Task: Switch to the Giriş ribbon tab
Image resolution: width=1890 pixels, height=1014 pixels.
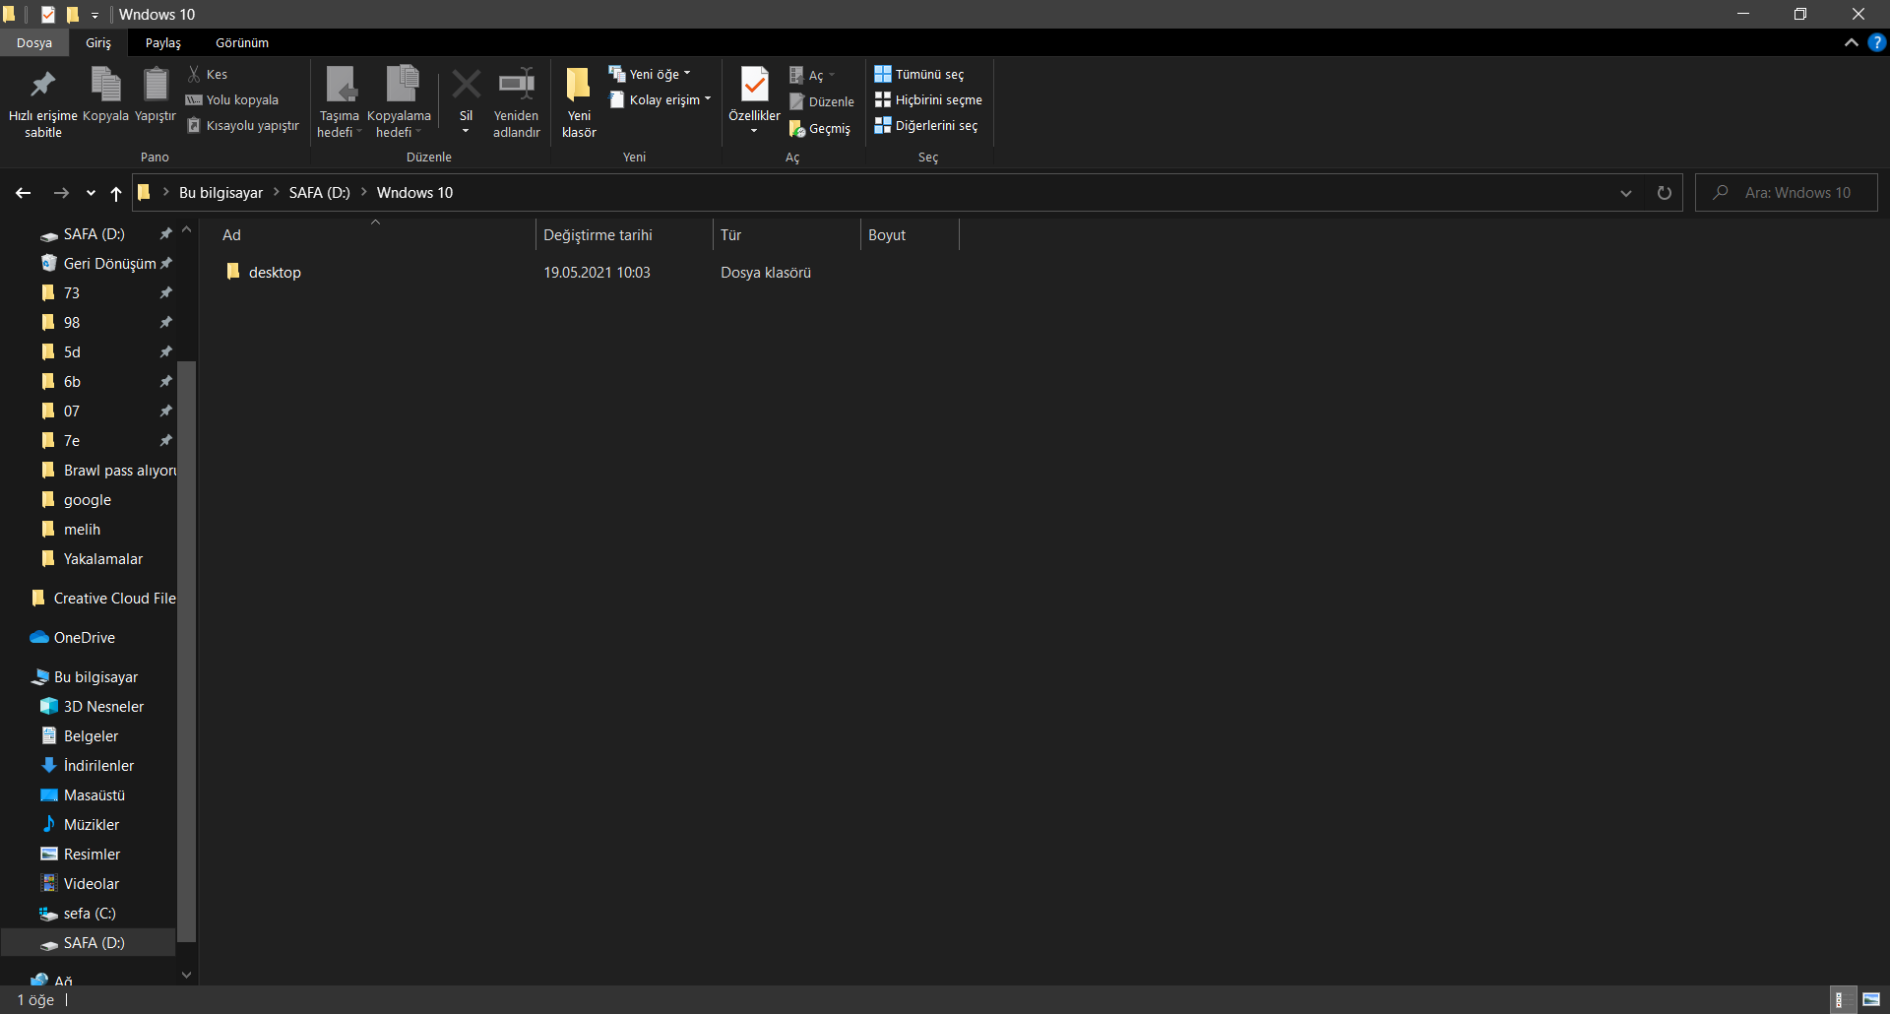Action: pyautogui.click(x=98, y=42)
